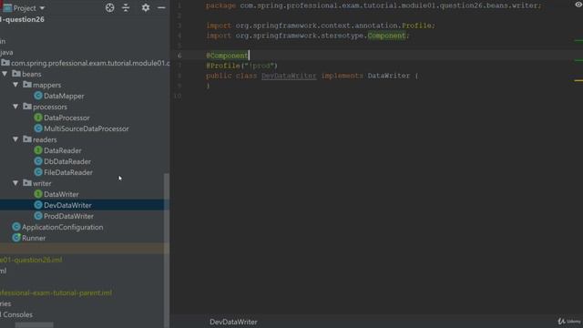
Task: Click the FileDataReader class icon
Action: tap(38, 172)
